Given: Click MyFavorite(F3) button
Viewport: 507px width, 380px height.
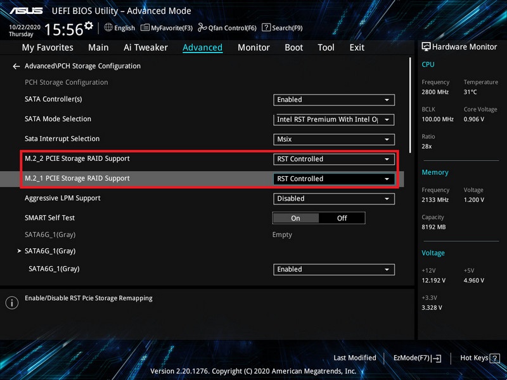Looking at the screenshot, I should pos(167,28).
